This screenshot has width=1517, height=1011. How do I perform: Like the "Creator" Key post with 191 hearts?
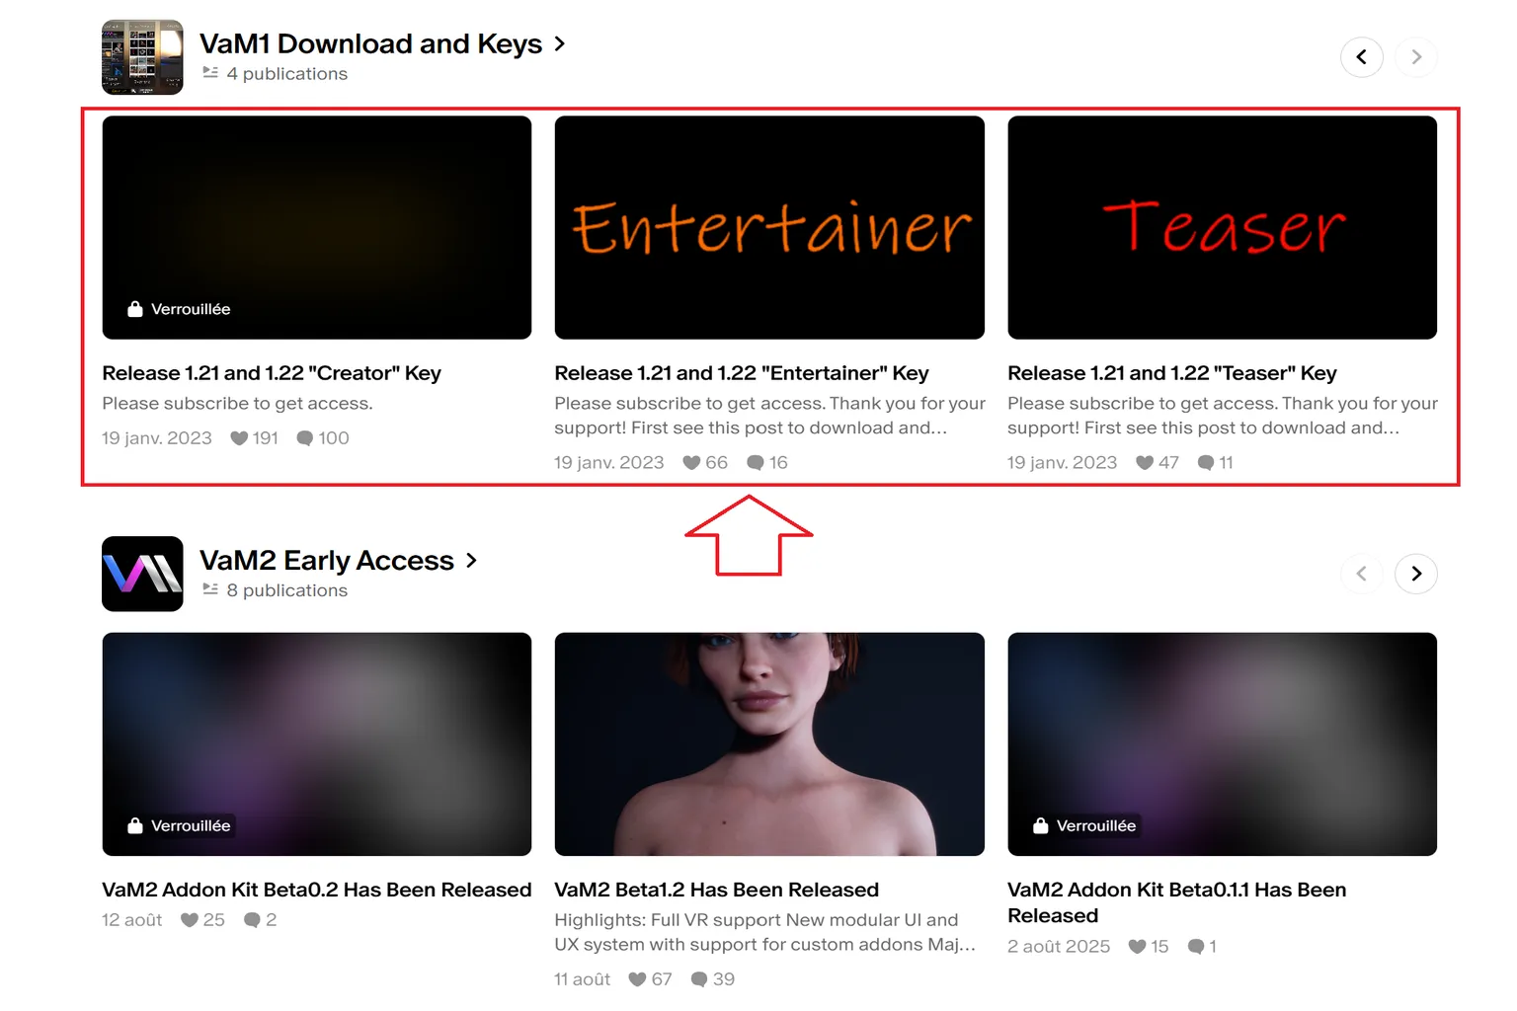239,438
